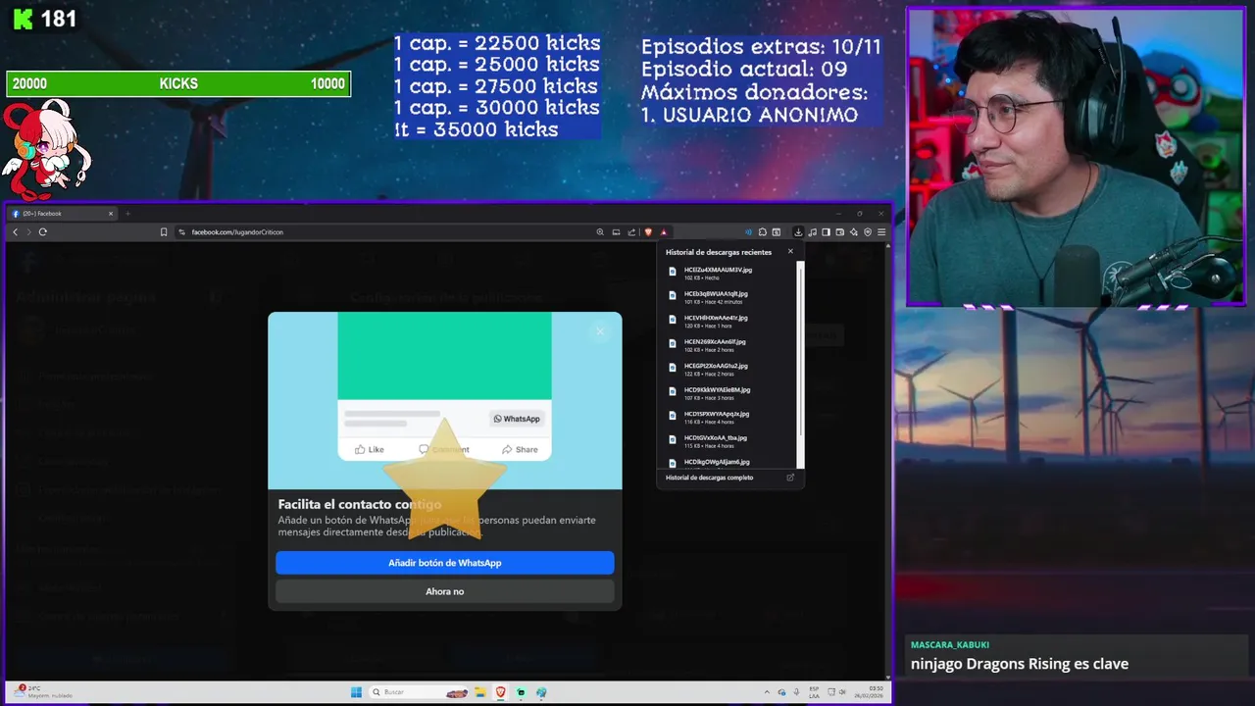Toggle the sidebar panel icon in toolbar
1255x706 pixels.
[x=826, y=232]
